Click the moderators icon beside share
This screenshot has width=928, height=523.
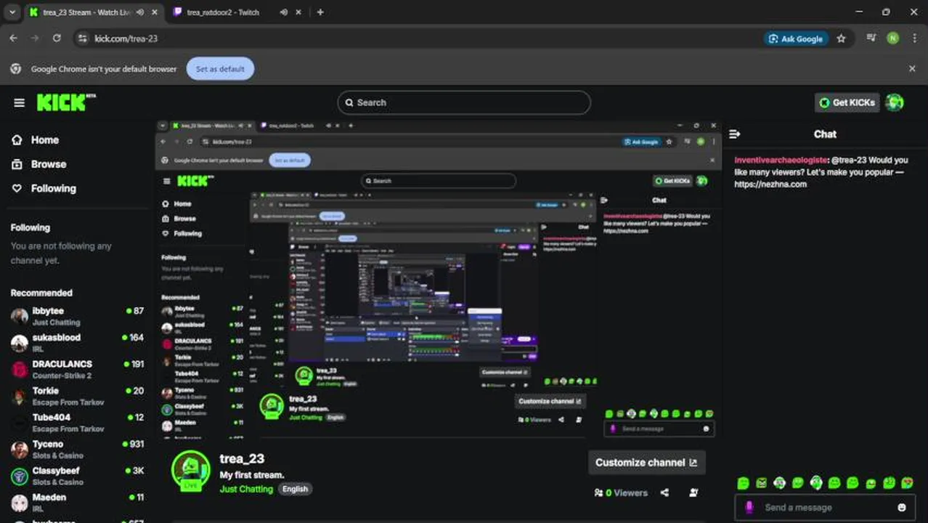click(693, 492)
